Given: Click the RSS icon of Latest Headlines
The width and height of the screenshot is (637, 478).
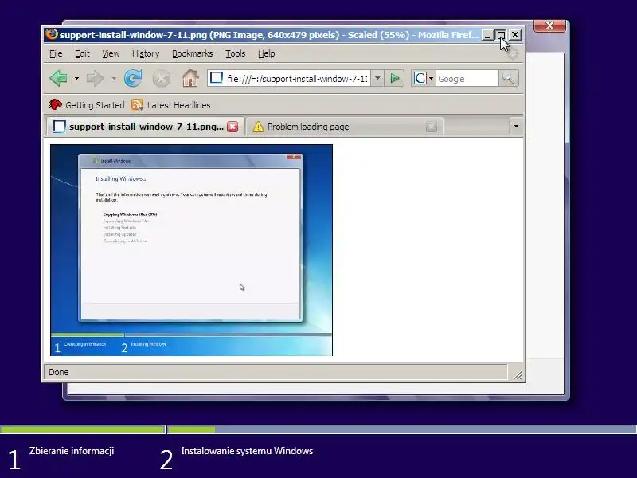Looking at the screenshot, I should [x=137, y=105].
